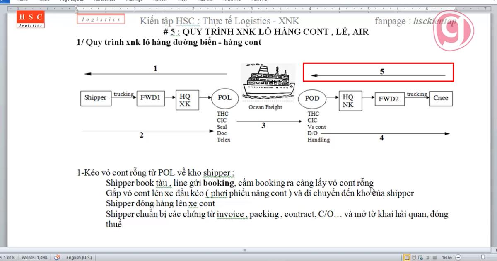The height and width of the screenshot is (261, 497).
Task: Click the English (U.S.) language indicator
Action: [79, 257]
